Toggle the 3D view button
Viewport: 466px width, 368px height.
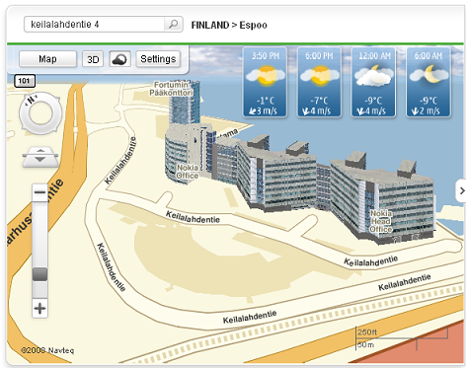(x=93, y=59)
